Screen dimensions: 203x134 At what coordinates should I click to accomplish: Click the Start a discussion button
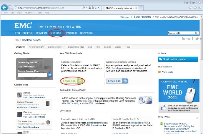(x=178, y=59)
